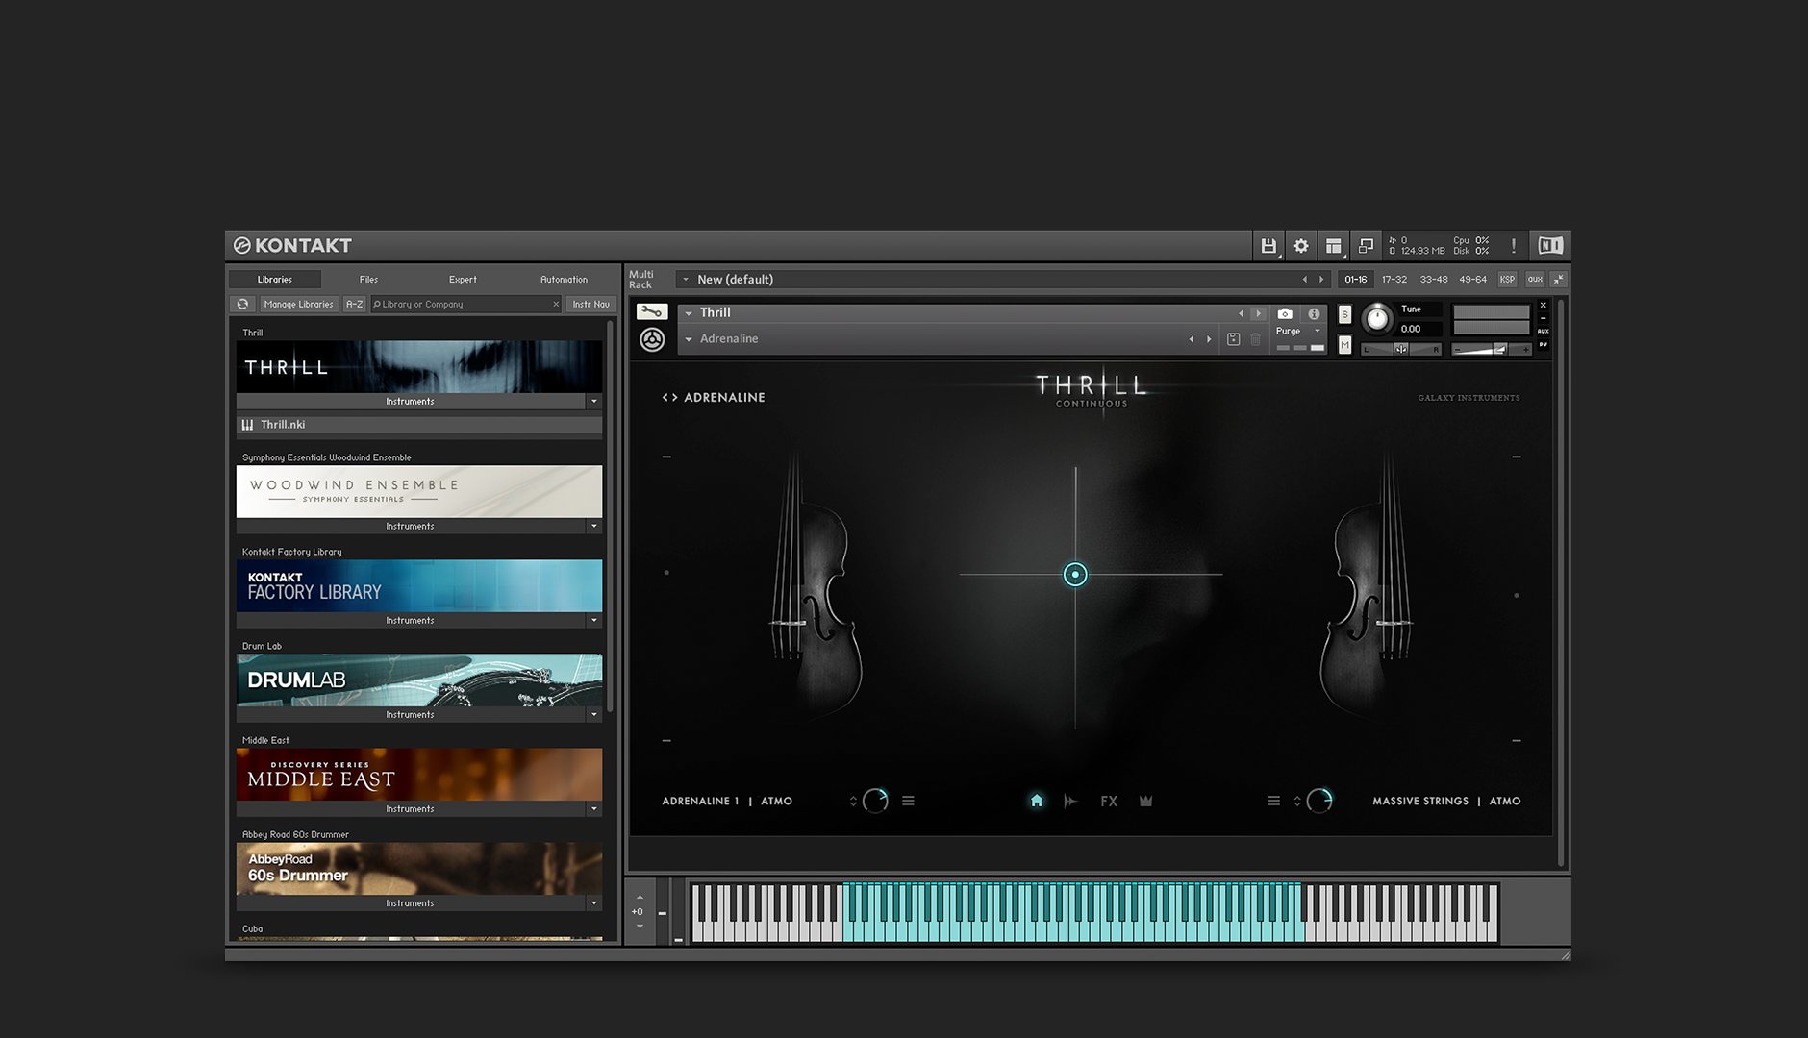Open the crown icon page in Thrill
This screenshot has width=1808, height=1038.
tap(1145, 801)
